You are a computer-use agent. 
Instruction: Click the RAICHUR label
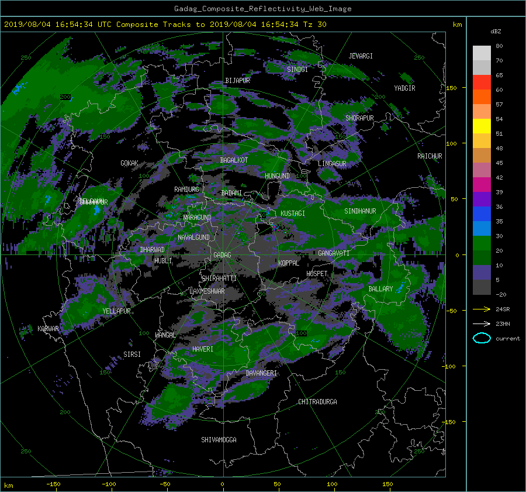tap(430, 156)
